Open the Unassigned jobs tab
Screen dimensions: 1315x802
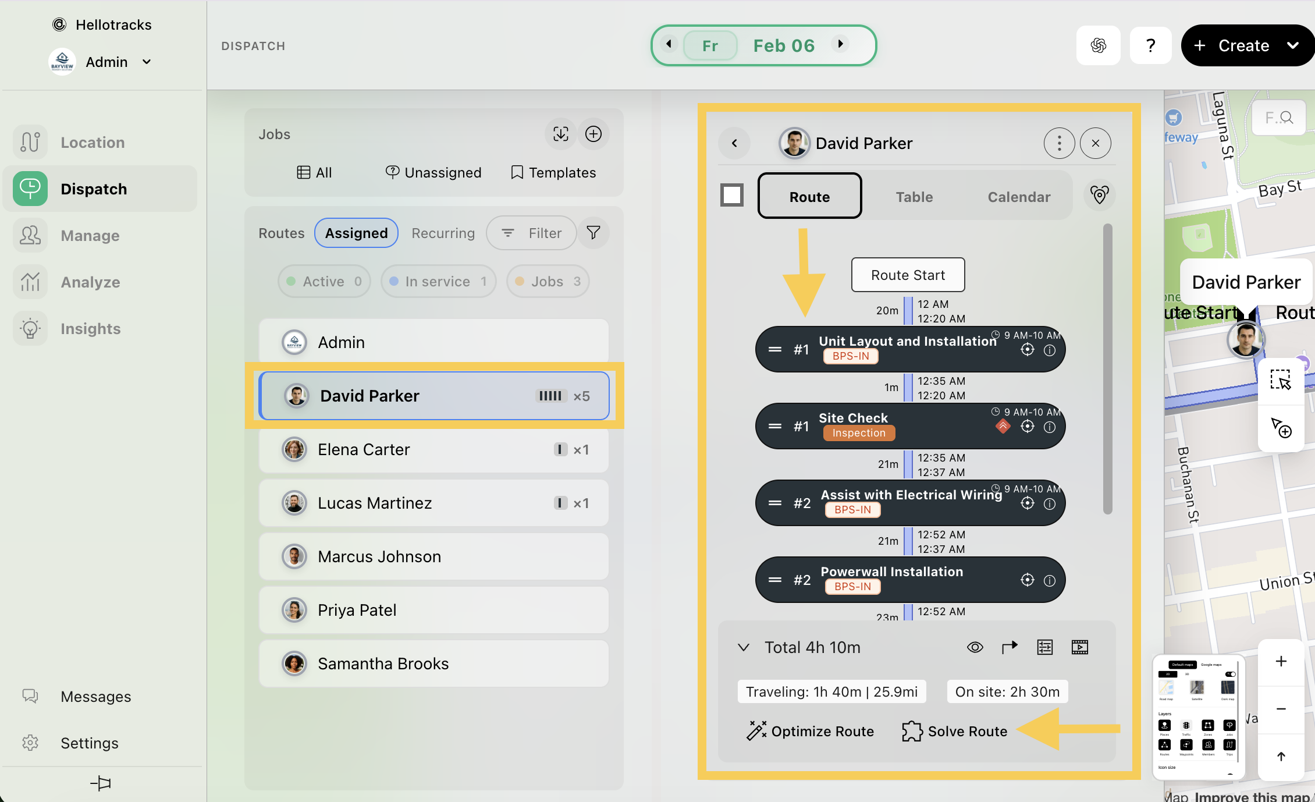coord(433,172)
